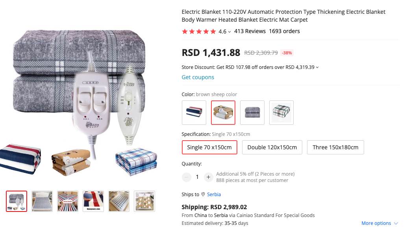Image resolution: width=407 pixels, height=232 pixels.
Task: Expand the Store Discount details chevron
Action: [317, 67]
